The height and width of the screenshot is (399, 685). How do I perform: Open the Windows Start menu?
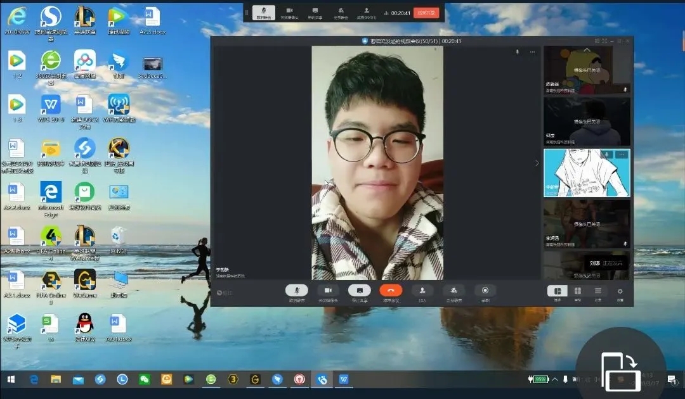[11, 379]
